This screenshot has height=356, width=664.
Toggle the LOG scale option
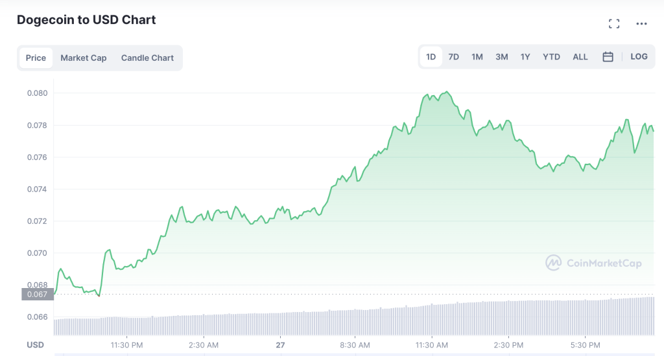(x=639, y=57)
